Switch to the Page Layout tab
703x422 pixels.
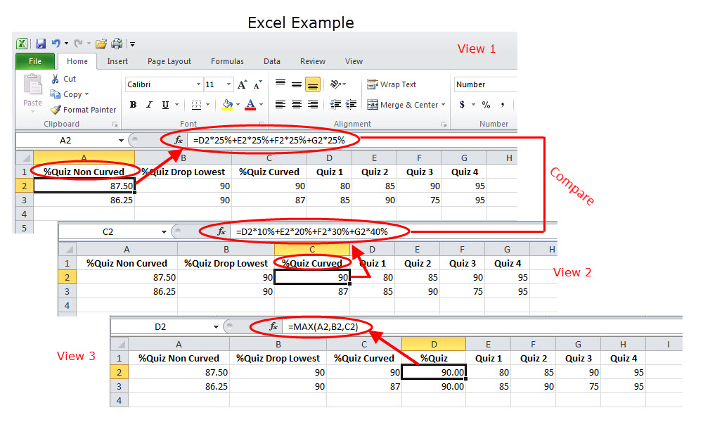169,61
